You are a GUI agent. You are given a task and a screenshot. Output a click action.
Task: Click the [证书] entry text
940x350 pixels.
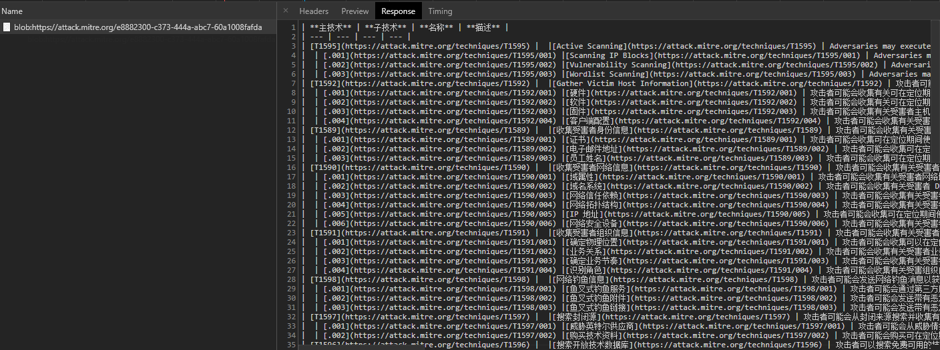point(577,139)
